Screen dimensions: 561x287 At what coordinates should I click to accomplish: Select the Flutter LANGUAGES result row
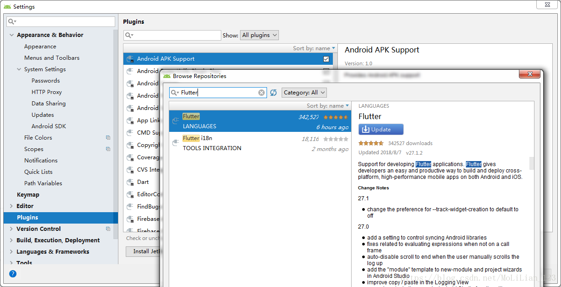[260, 121]
